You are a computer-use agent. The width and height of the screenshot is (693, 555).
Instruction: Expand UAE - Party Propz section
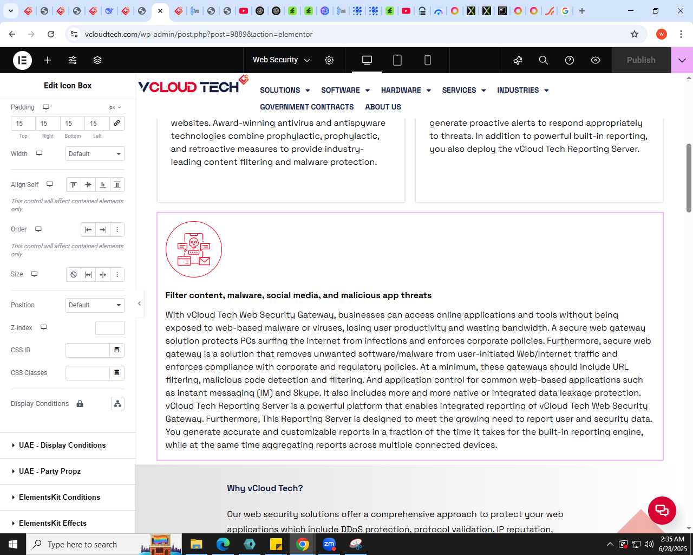68,472
